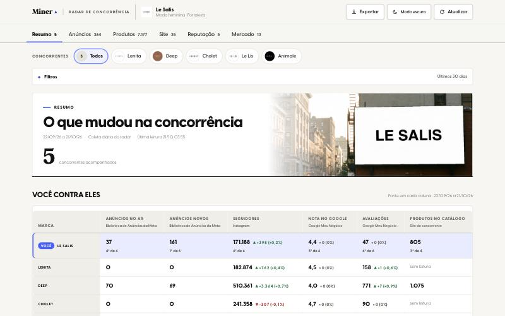This screenshot has width=505, height=316.
Task: Click Deep followers value 510.361
Action: [242, 286]
